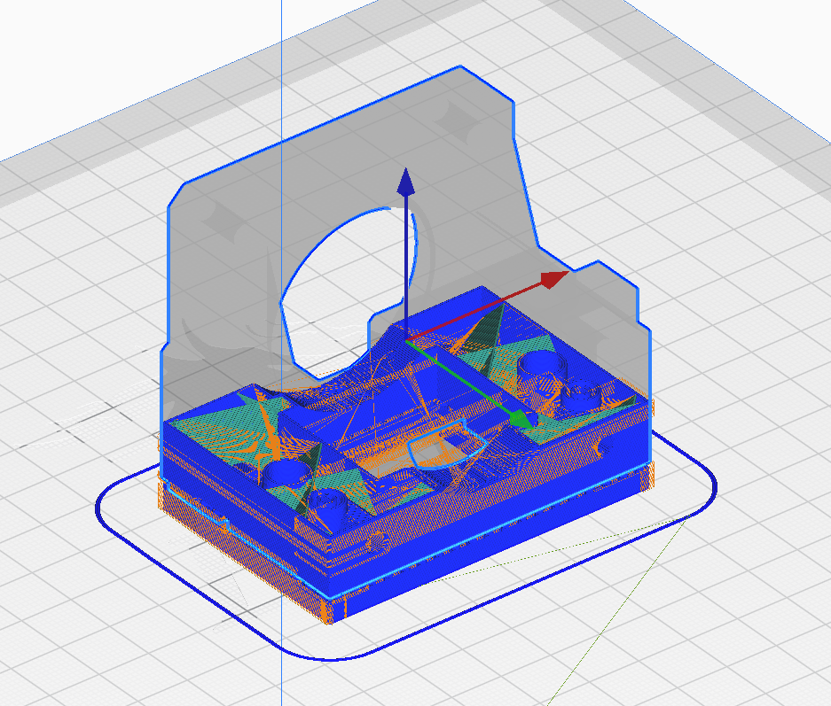
Task: Click the green Y-axis arrow handle
Action: pos(522,419)
